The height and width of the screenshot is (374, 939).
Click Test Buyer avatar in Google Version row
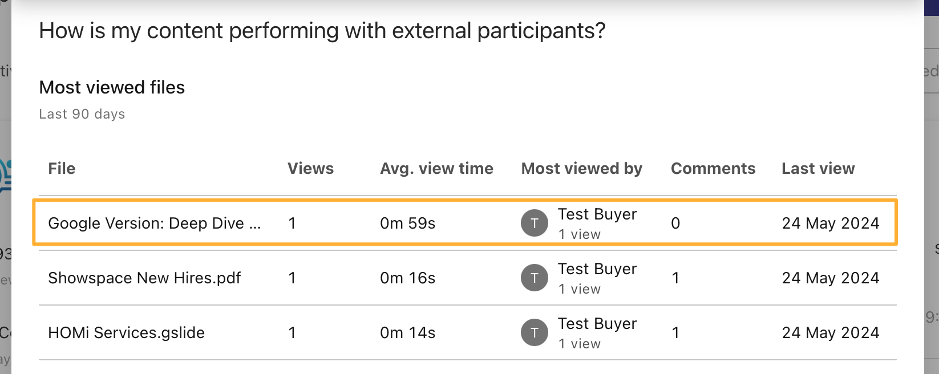pyautogui.click(x=535, y=223)
